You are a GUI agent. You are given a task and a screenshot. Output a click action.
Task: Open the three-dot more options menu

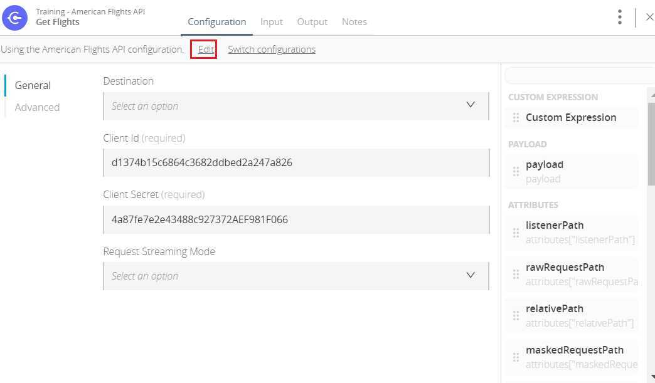(x=620, y=17)
